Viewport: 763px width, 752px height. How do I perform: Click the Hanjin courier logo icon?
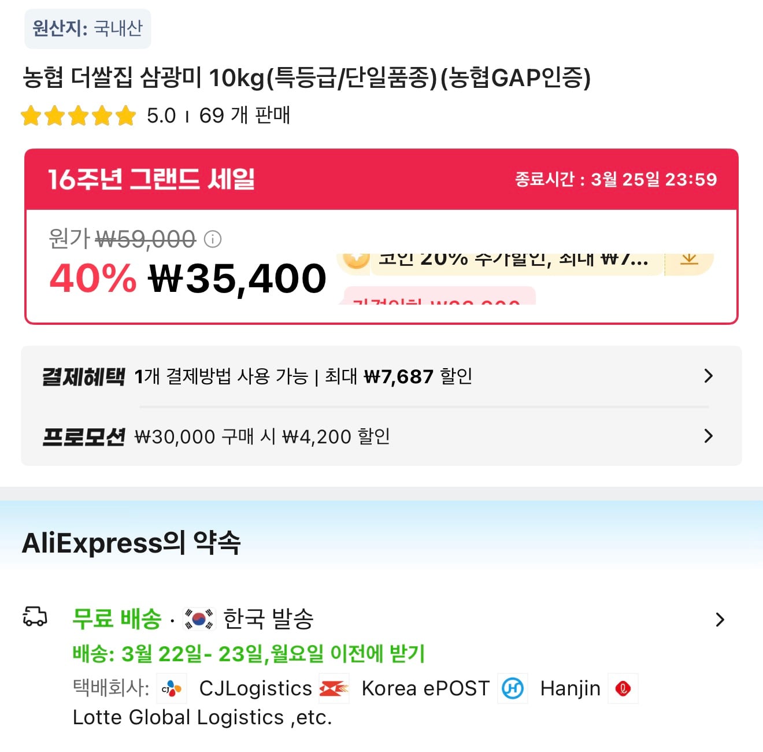[512, 688]
